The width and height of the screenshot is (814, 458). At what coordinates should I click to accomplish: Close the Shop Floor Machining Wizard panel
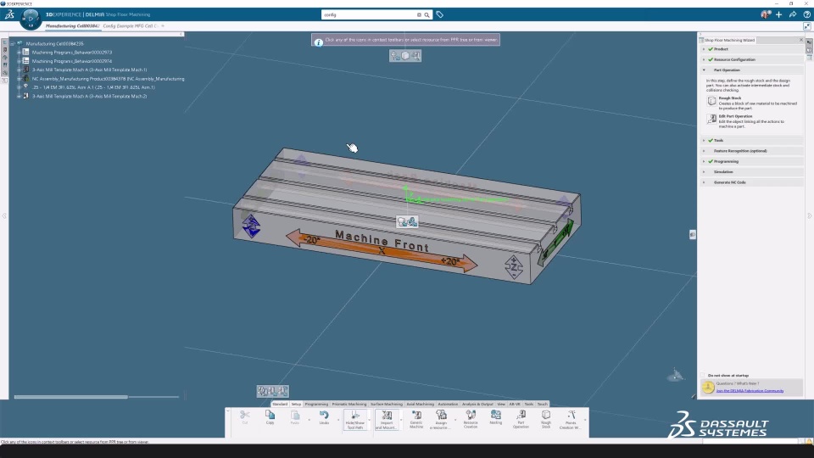tap(801, 40)
